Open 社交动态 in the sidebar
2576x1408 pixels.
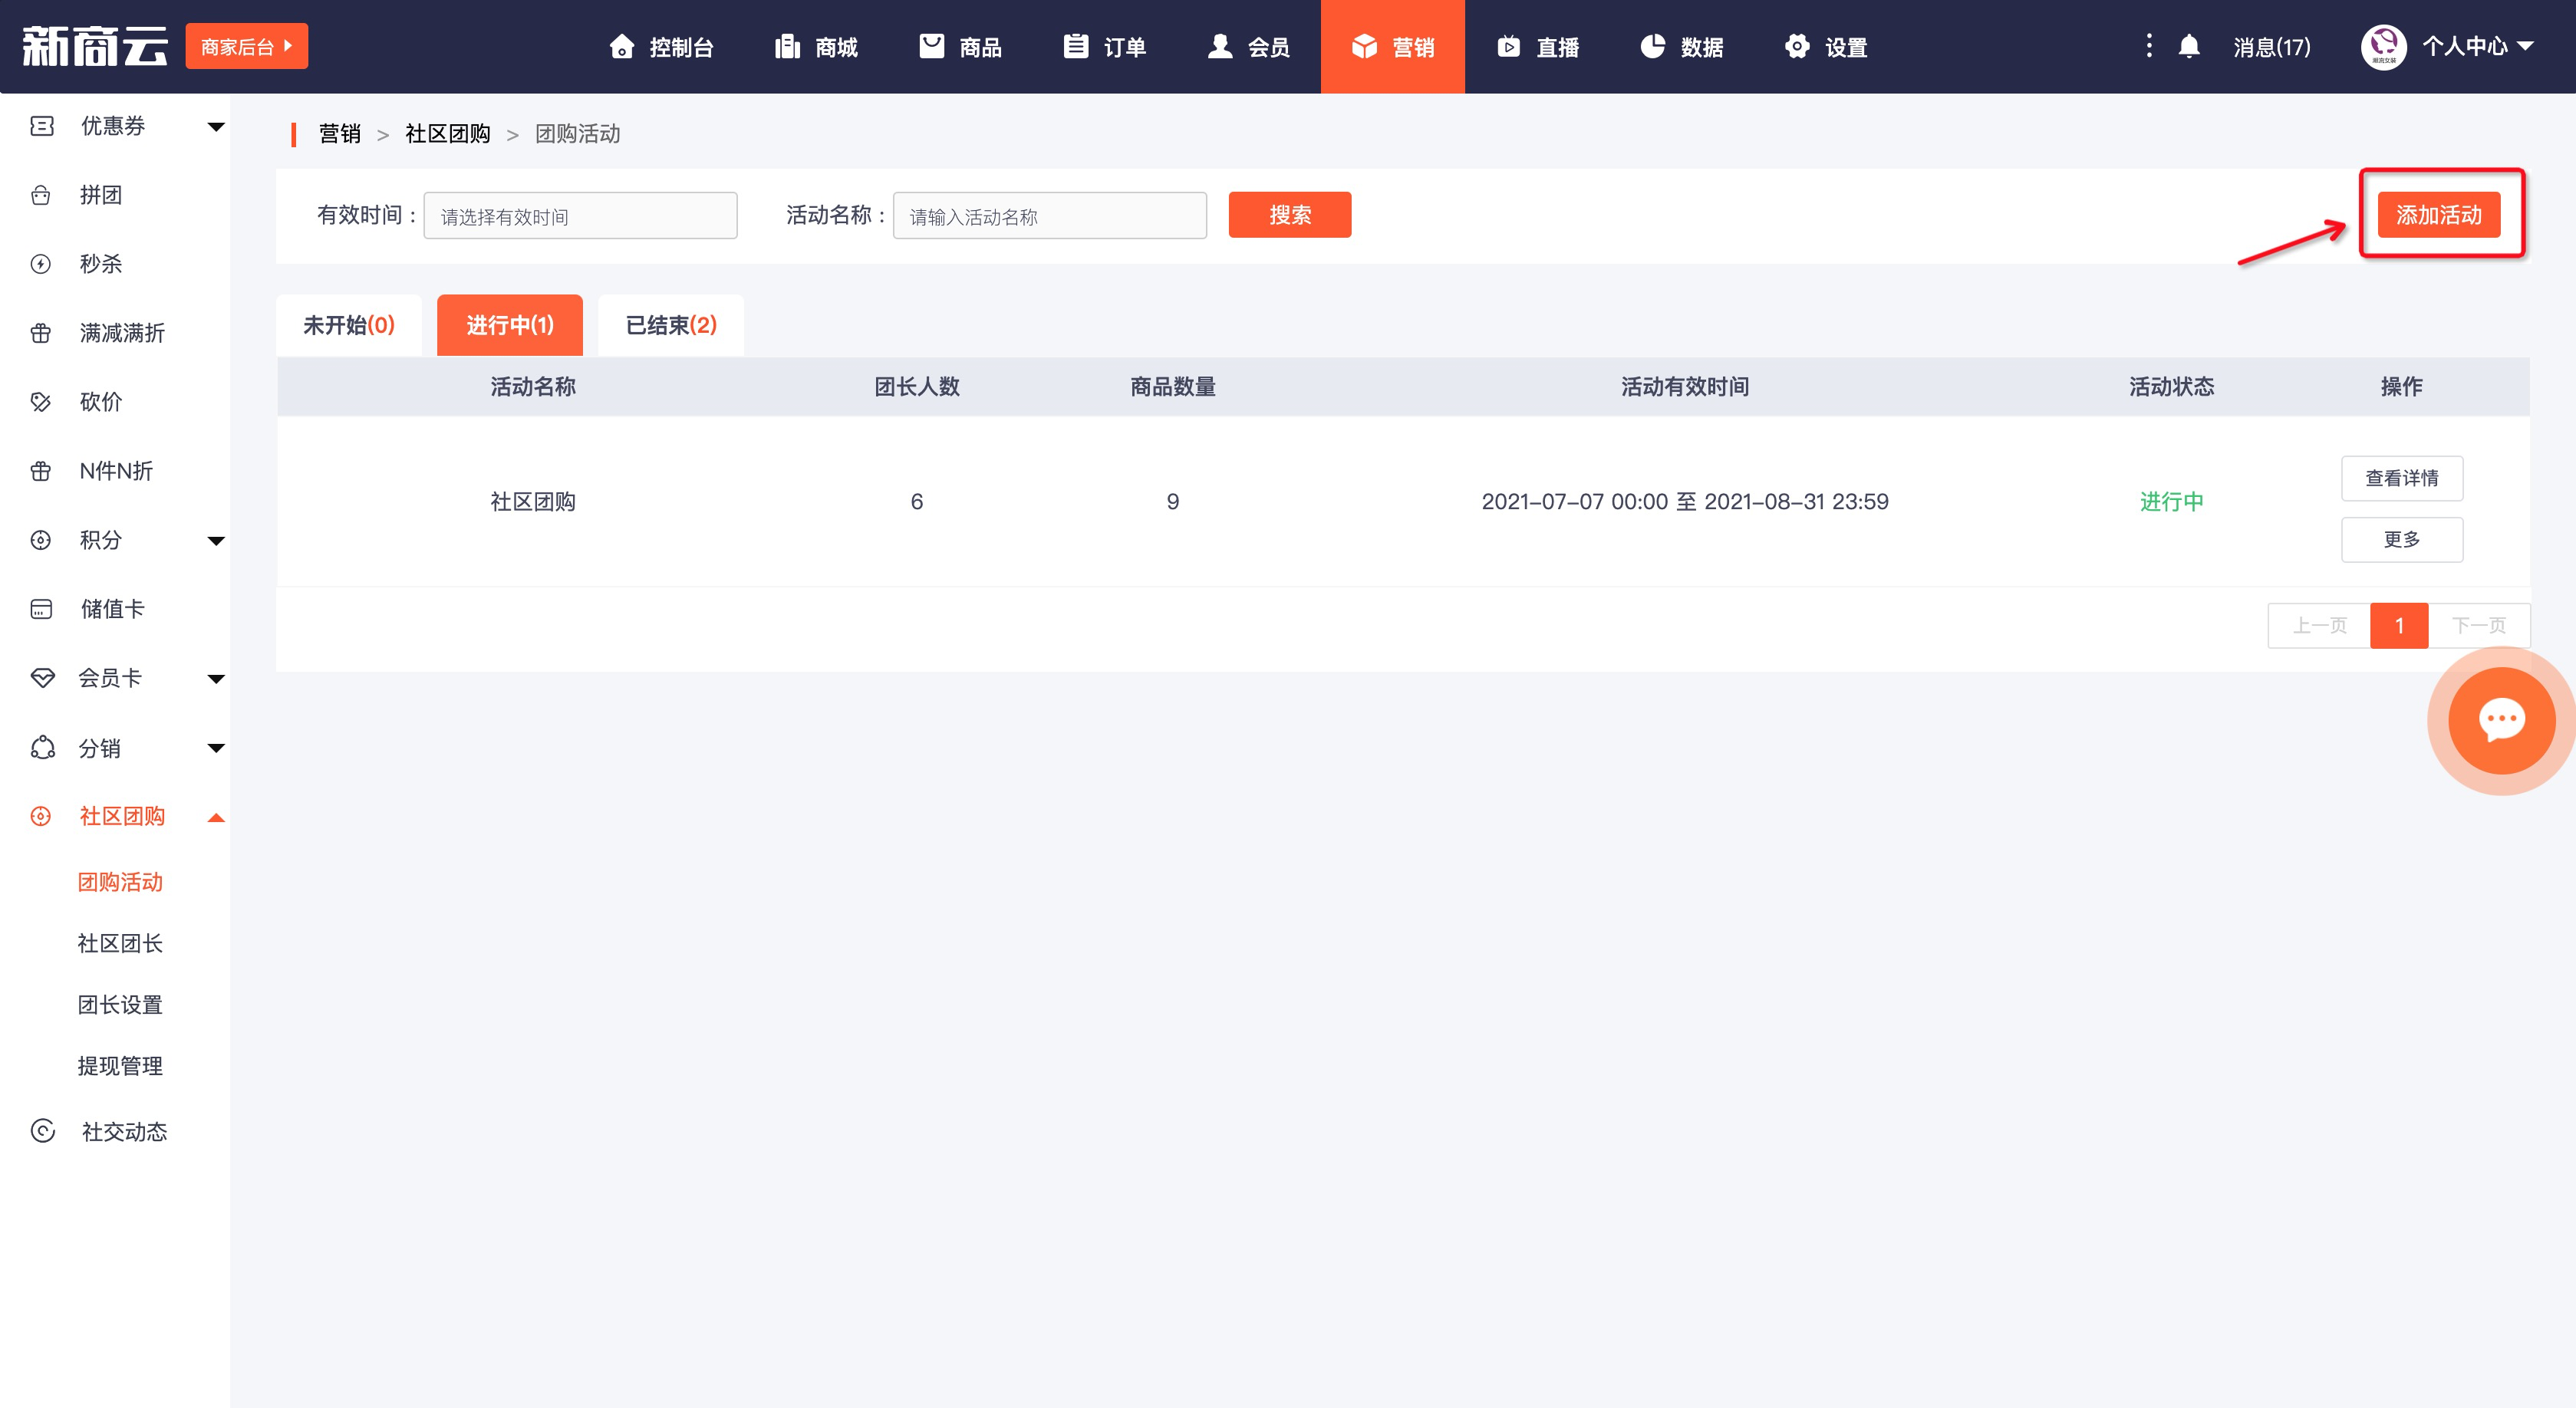(124, 1131)
